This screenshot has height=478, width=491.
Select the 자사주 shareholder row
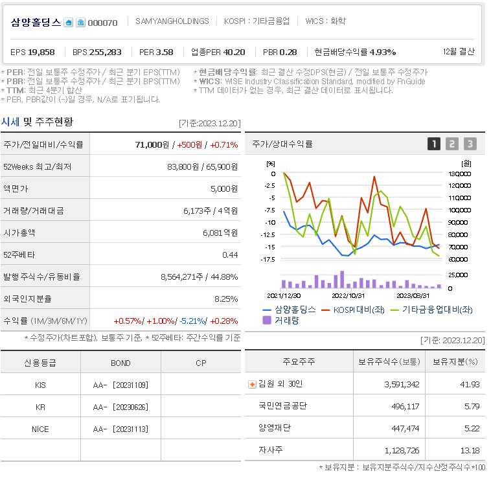point(365,450)
